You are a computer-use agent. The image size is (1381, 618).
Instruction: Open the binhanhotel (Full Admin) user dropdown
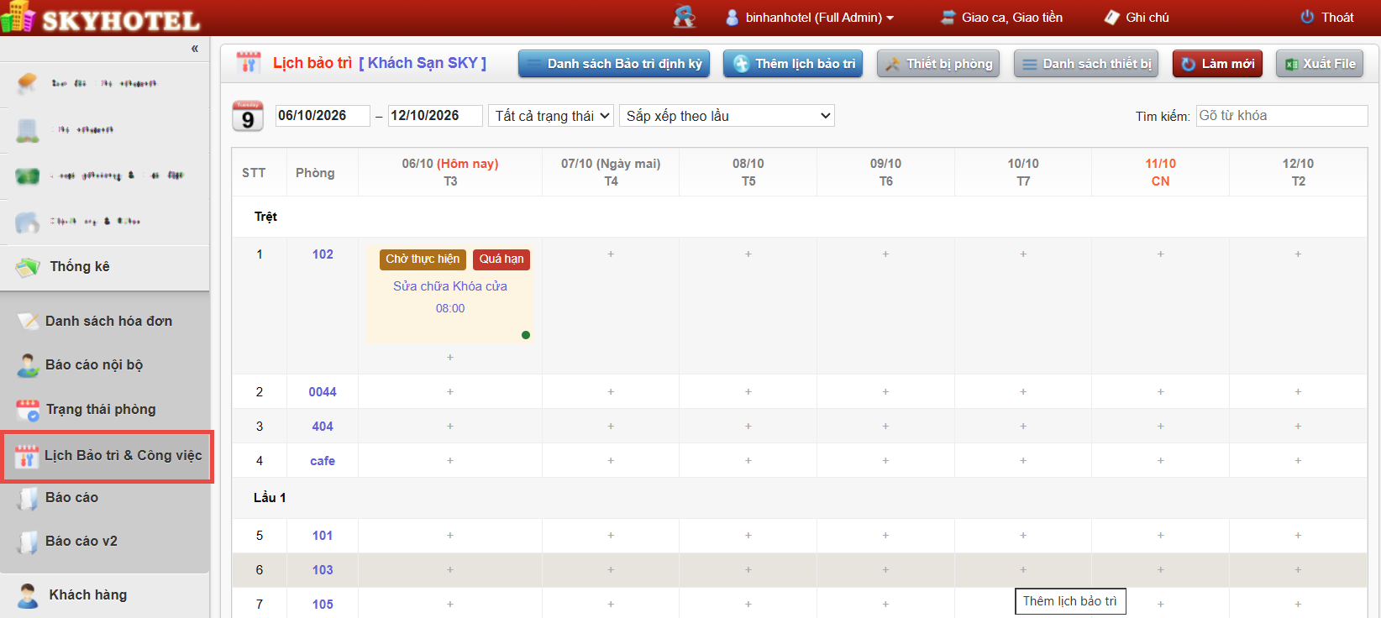coord(810,17)
